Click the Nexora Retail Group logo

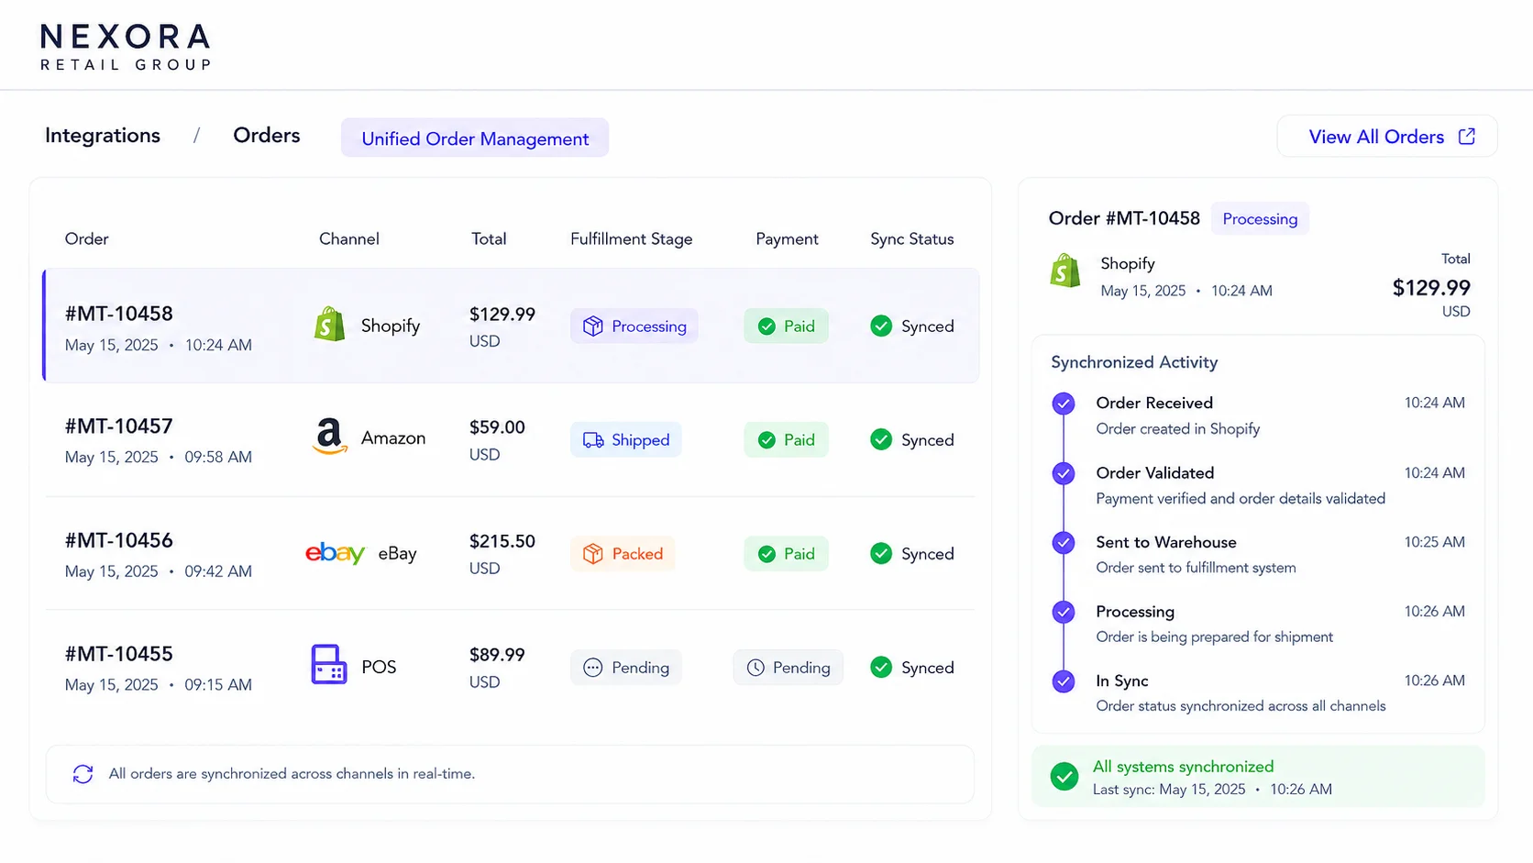[126, 48]
